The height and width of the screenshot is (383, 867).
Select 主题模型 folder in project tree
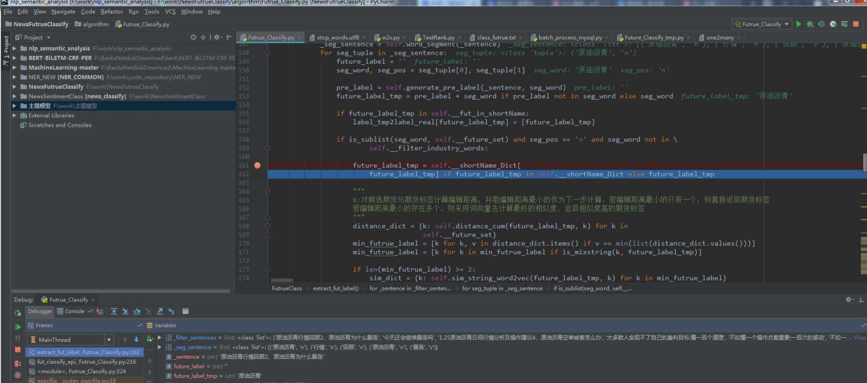pyautogui.click(x=123, y=106)
